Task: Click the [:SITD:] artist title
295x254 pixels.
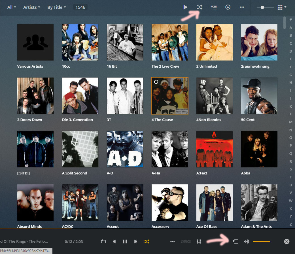Action: click(24, 173)
